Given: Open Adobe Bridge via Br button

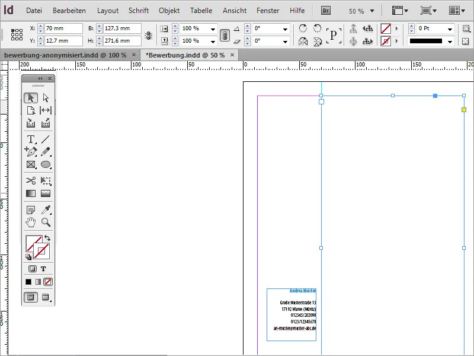Looking at the screenshot, I should coord(325,11).
